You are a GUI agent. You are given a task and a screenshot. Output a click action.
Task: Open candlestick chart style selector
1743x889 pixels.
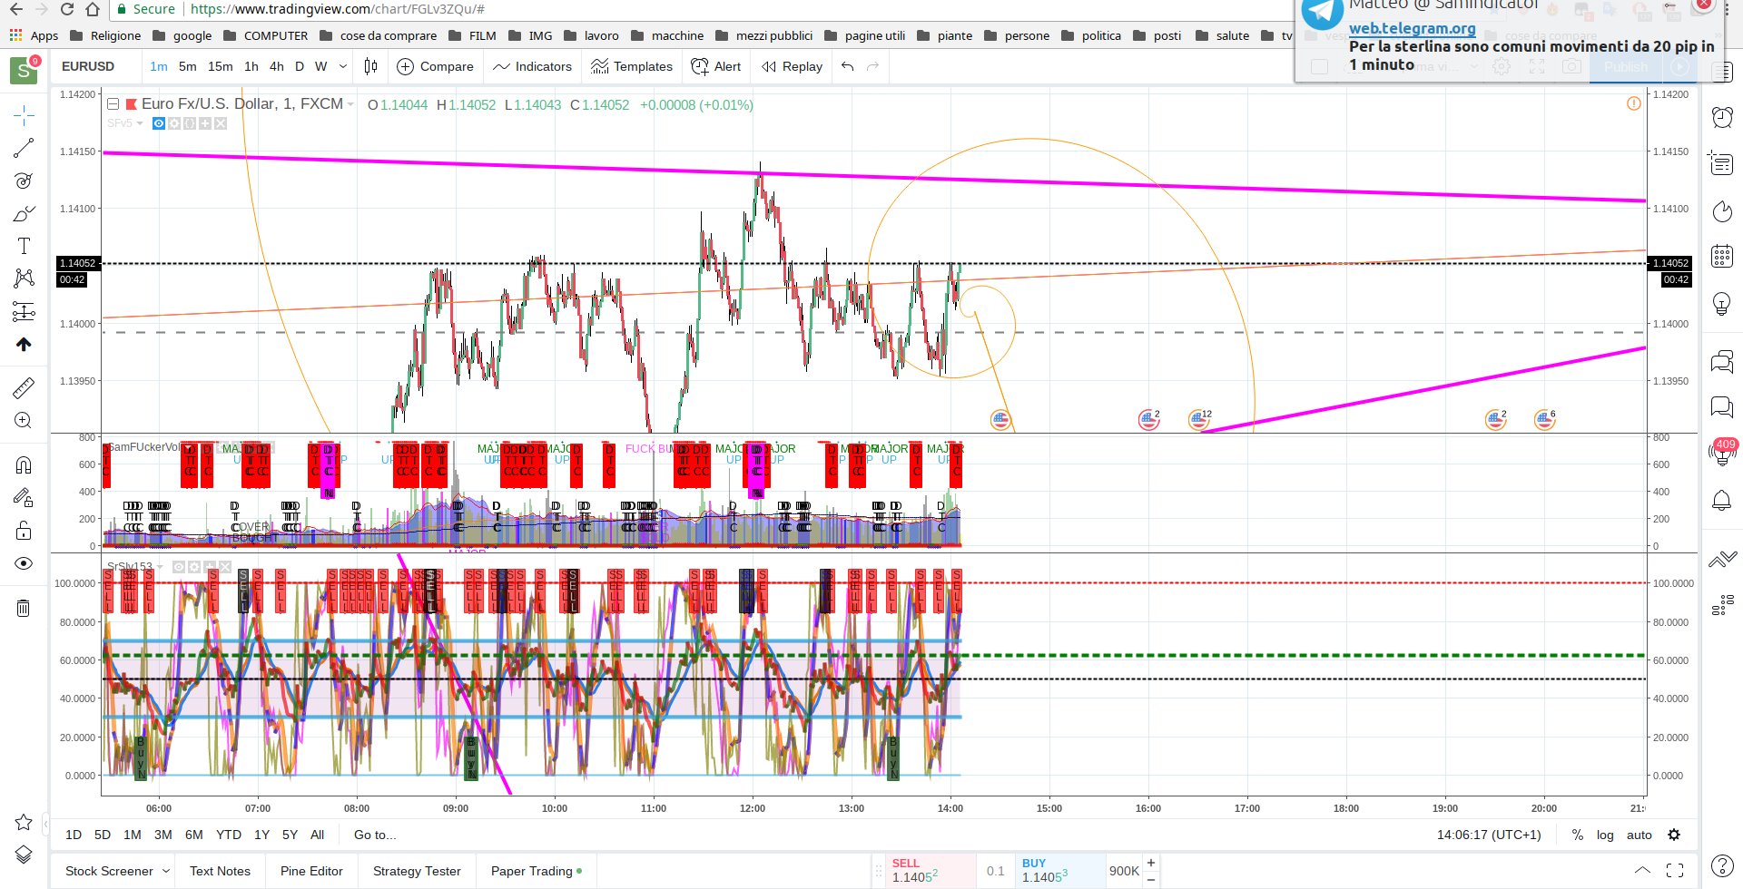point(370,66)
